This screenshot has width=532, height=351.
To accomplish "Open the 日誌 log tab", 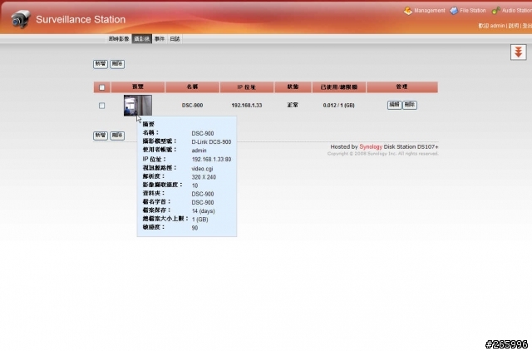I will pyautogui.click(x=175, y=39).
